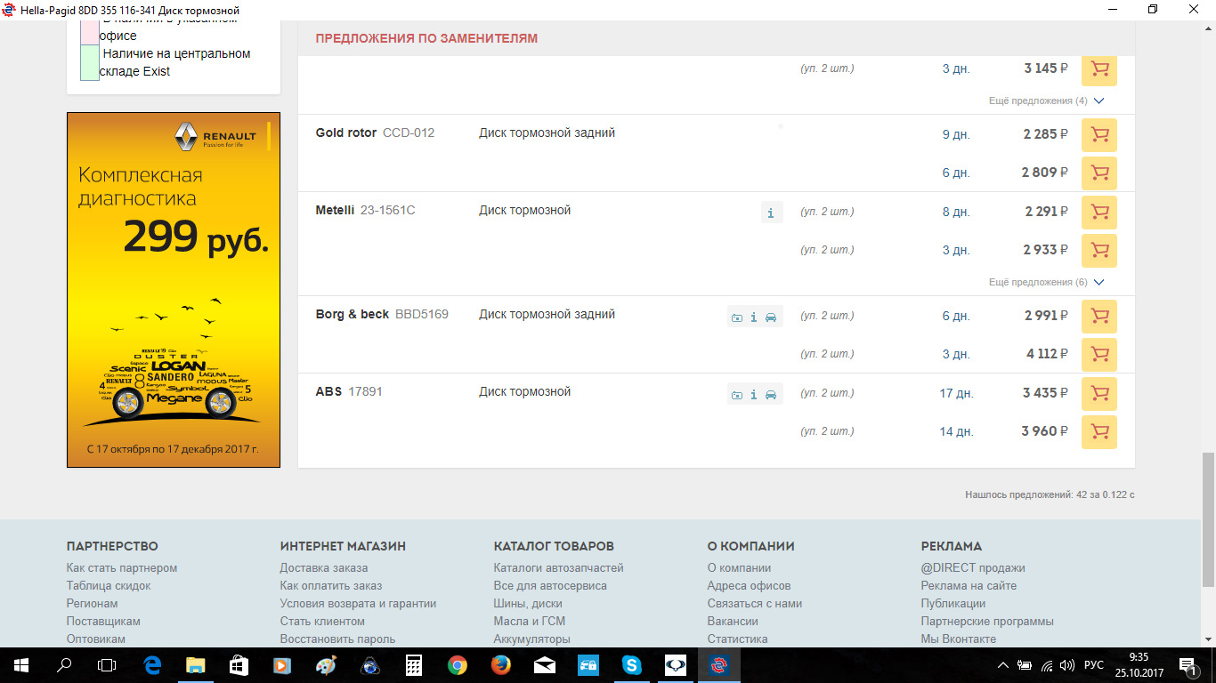The image size is (1216, 683).
Task: Open info icon for Borg & beck BBD5169
Action: pyautogui.click(x=754, y=317)
